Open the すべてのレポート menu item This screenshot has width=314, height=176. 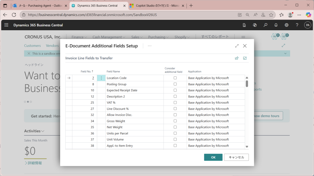215,37
